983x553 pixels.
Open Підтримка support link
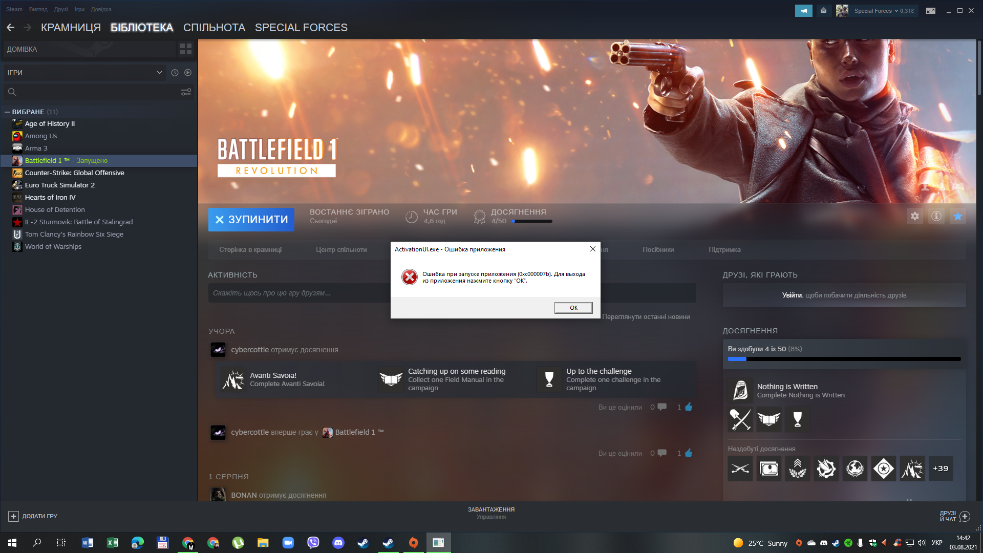724,250
